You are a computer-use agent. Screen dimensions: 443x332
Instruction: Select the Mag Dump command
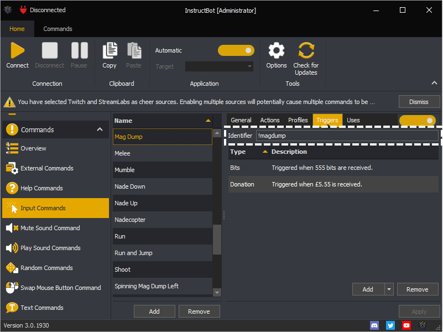163,137
